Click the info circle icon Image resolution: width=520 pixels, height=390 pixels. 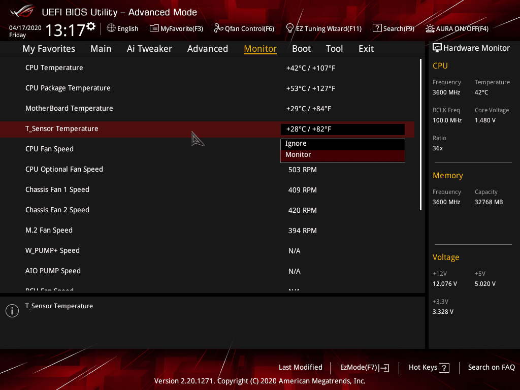(12, 311)
